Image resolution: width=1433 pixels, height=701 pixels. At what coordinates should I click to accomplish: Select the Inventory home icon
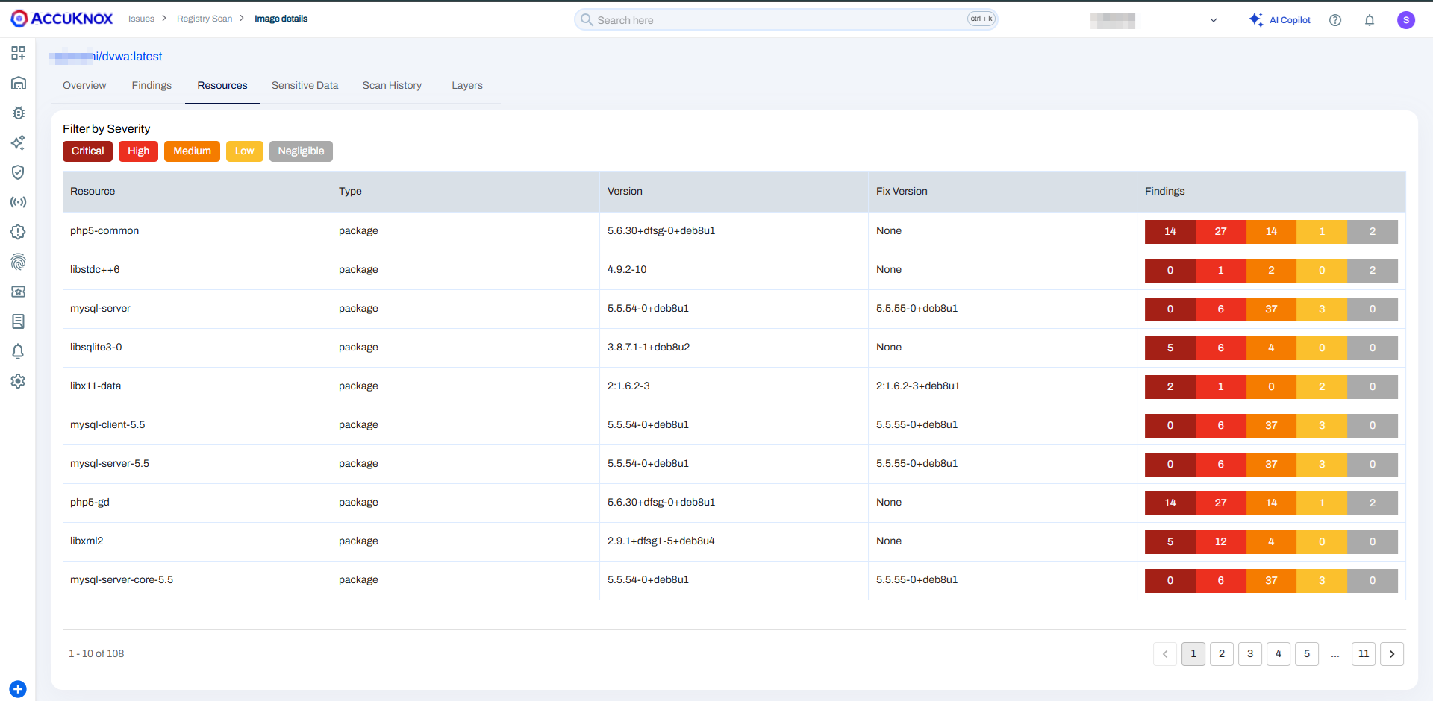pyautogui.click(x=18, y=83)
